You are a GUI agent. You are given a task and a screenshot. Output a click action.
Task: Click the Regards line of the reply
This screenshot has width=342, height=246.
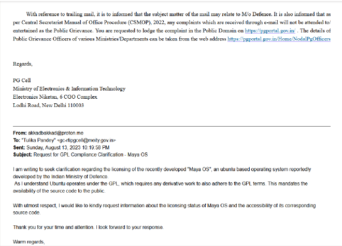click(x=23, y=64)
